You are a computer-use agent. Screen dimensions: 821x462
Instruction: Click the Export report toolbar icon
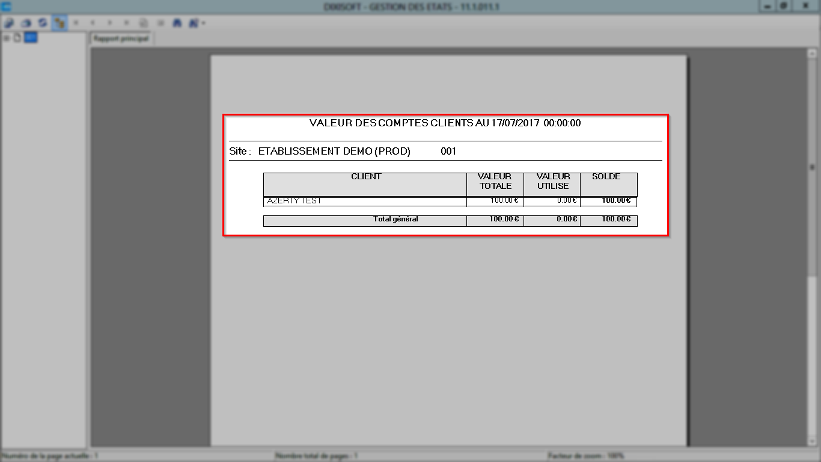(x=10, y=23)
